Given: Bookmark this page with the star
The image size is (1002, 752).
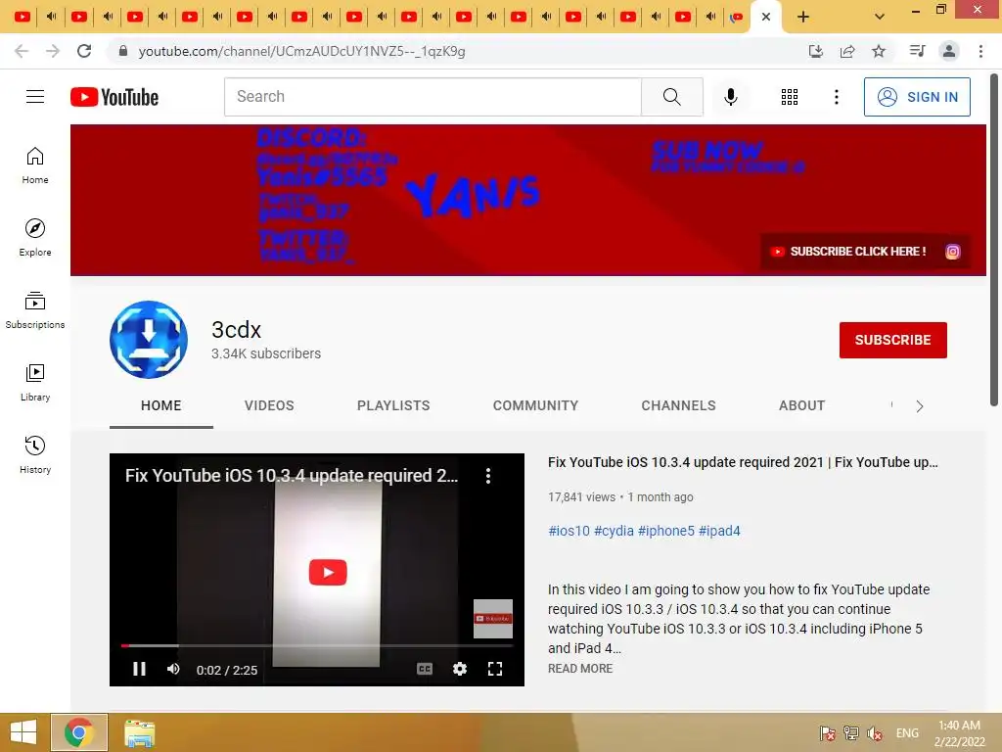Looking at the screenshot, I should coord(879,51).
